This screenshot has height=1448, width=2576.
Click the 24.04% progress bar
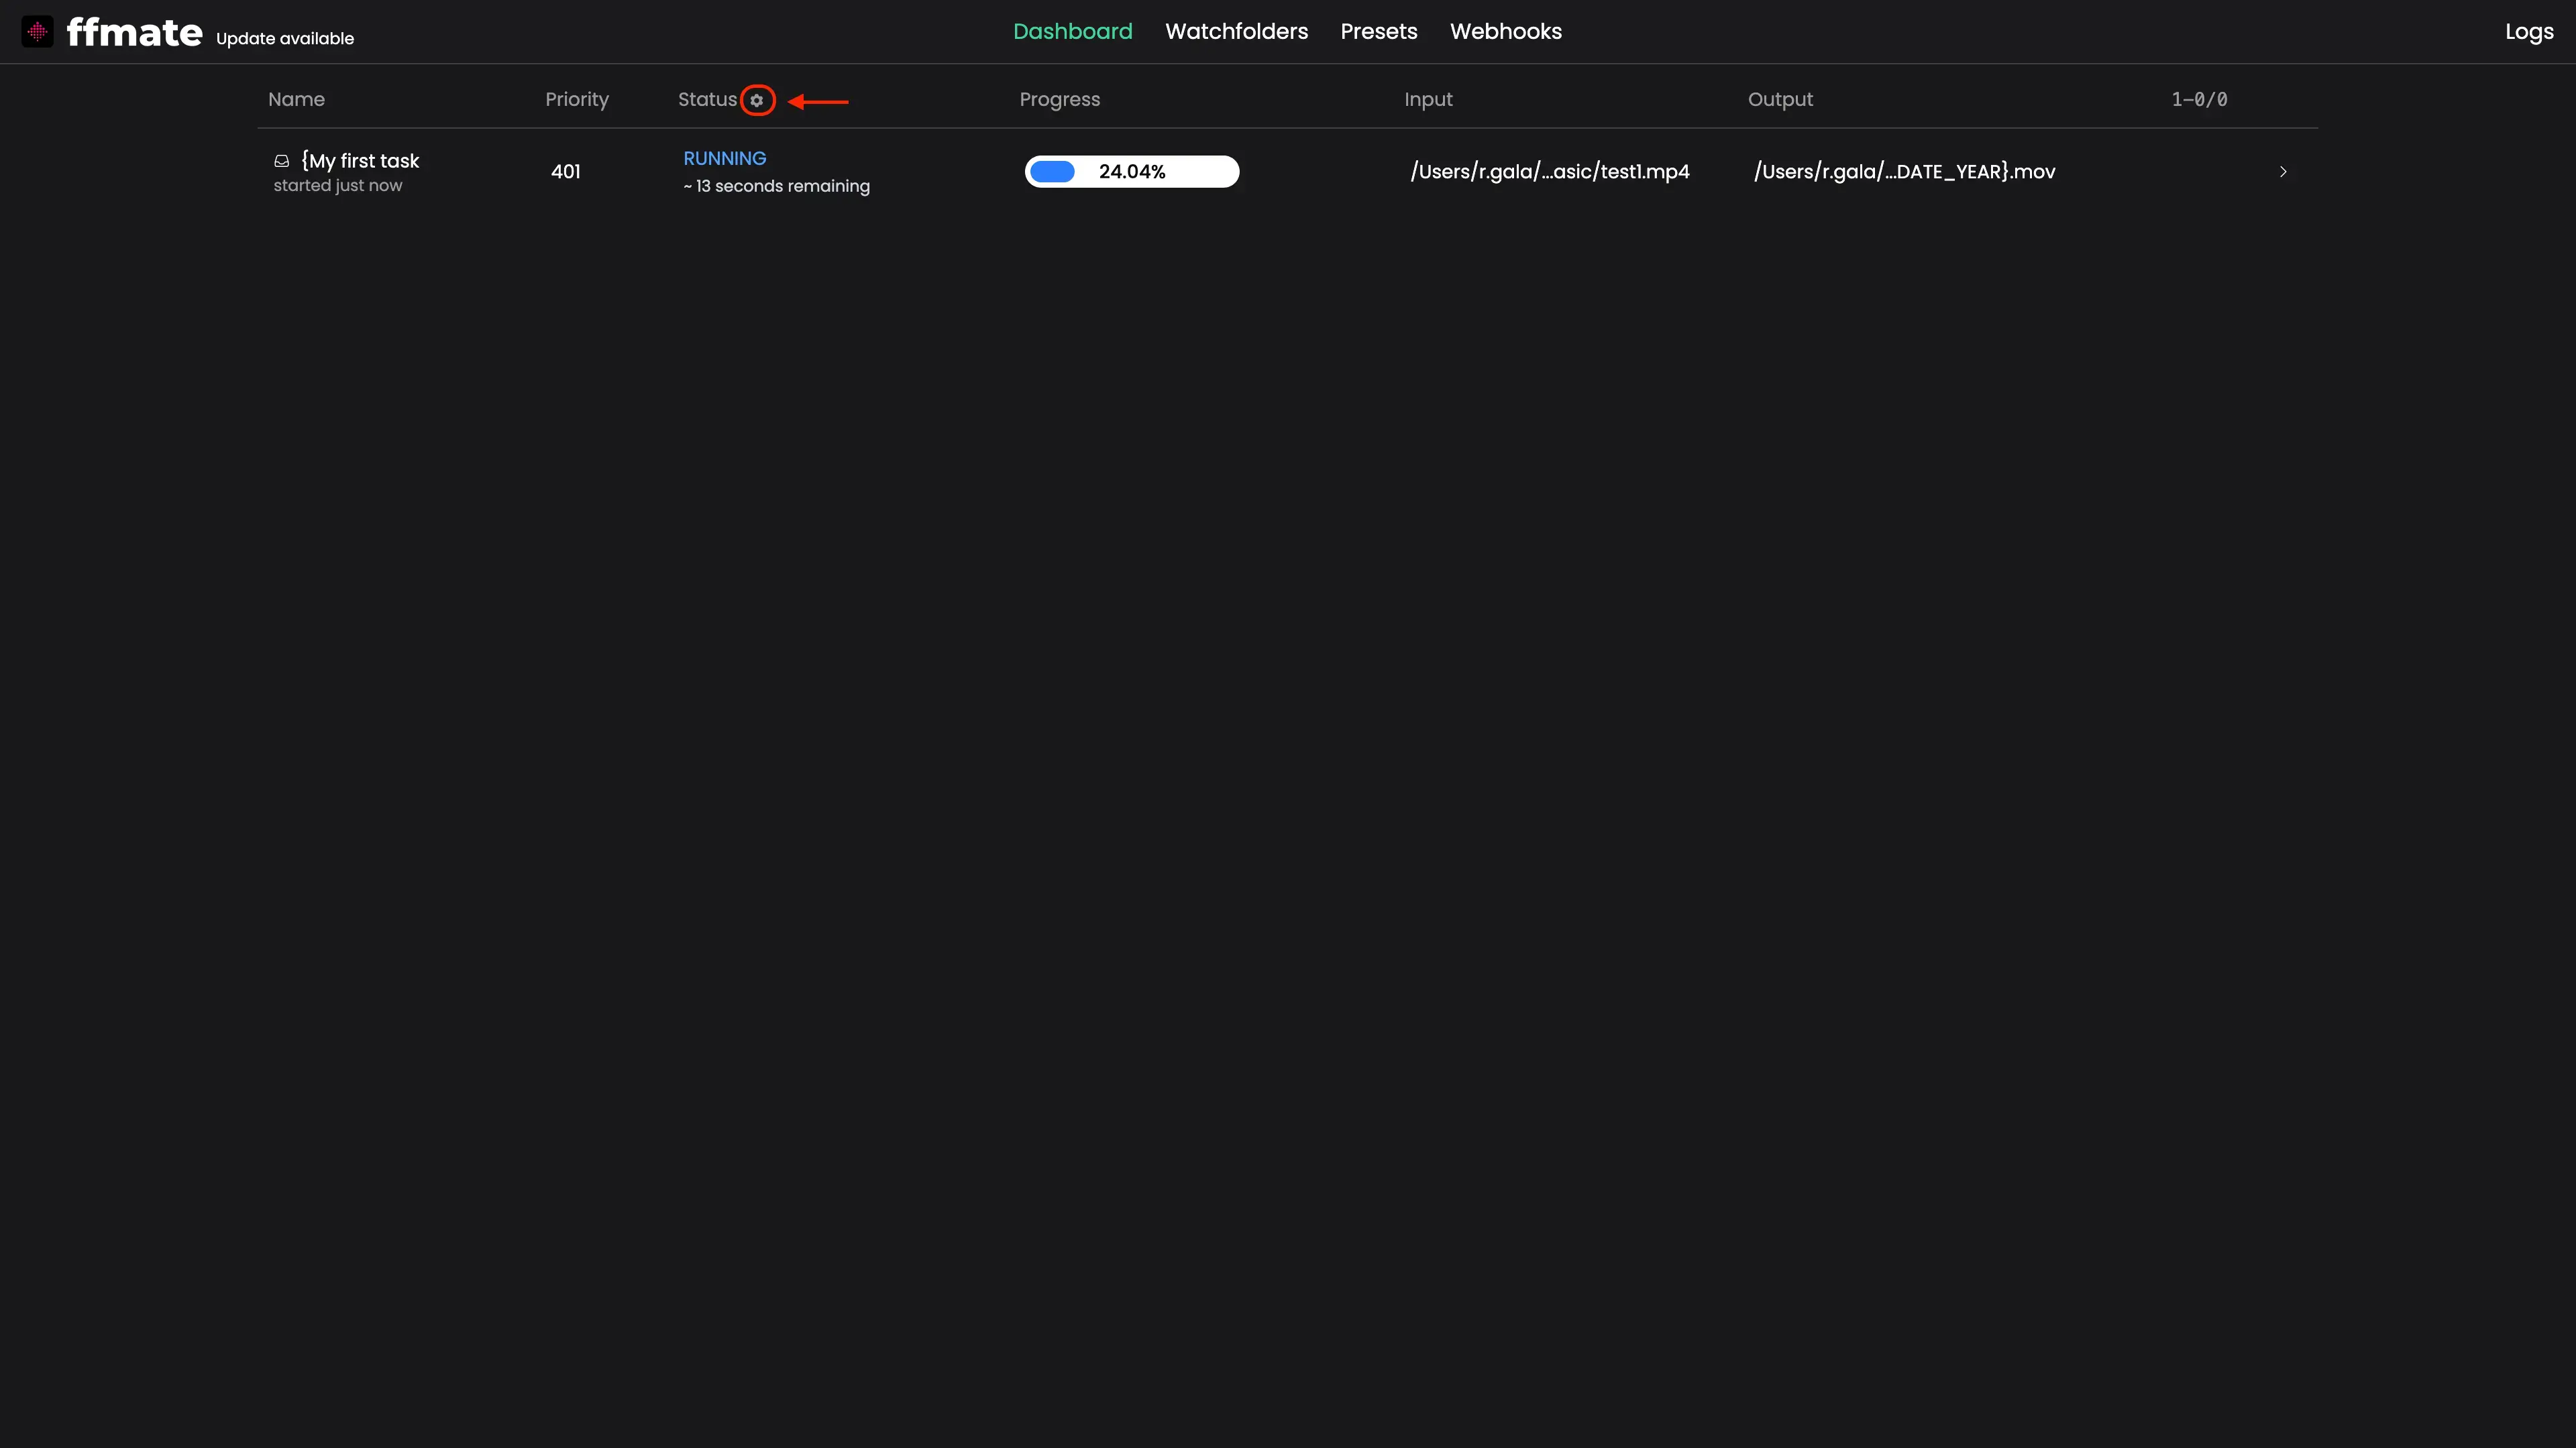(x=1131, y=172)
